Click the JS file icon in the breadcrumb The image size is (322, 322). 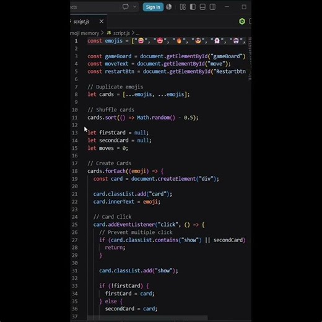(109, 33)
